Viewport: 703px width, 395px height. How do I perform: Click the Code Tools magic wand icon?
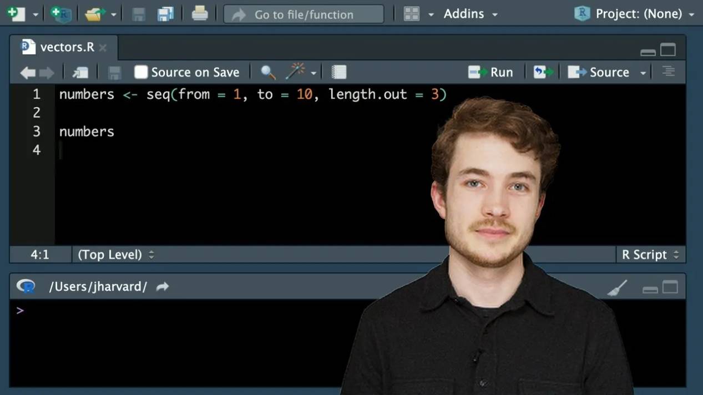pyautogui.click(x=296, y=71)
